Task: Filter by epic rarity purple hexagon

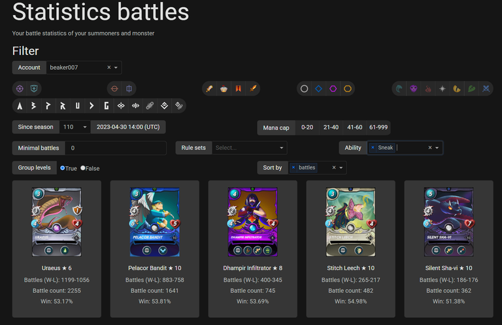Action: point(333,89)
